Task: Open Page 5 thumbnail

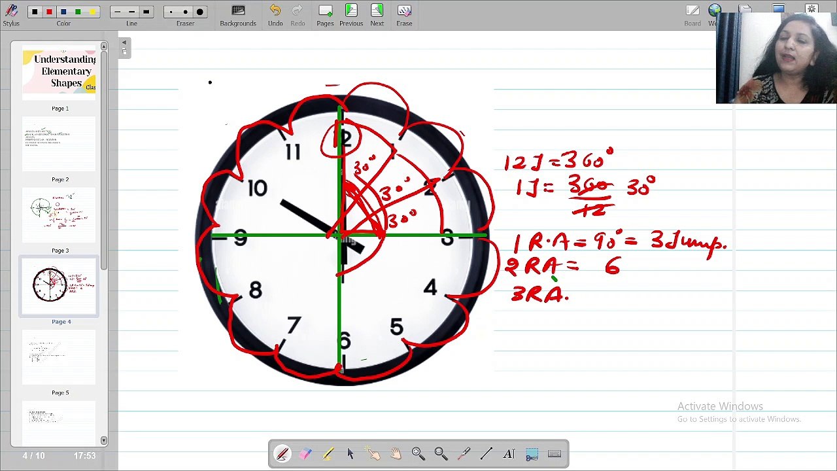Action: coord(60,358)
